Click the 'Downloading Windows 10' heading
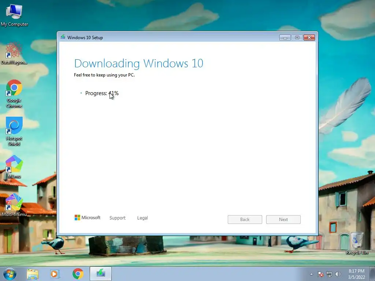 click(139, 63)
